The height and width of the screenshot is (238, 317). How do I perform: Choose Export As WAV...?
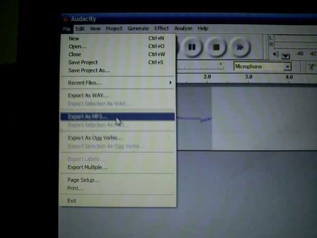[118, 95]
